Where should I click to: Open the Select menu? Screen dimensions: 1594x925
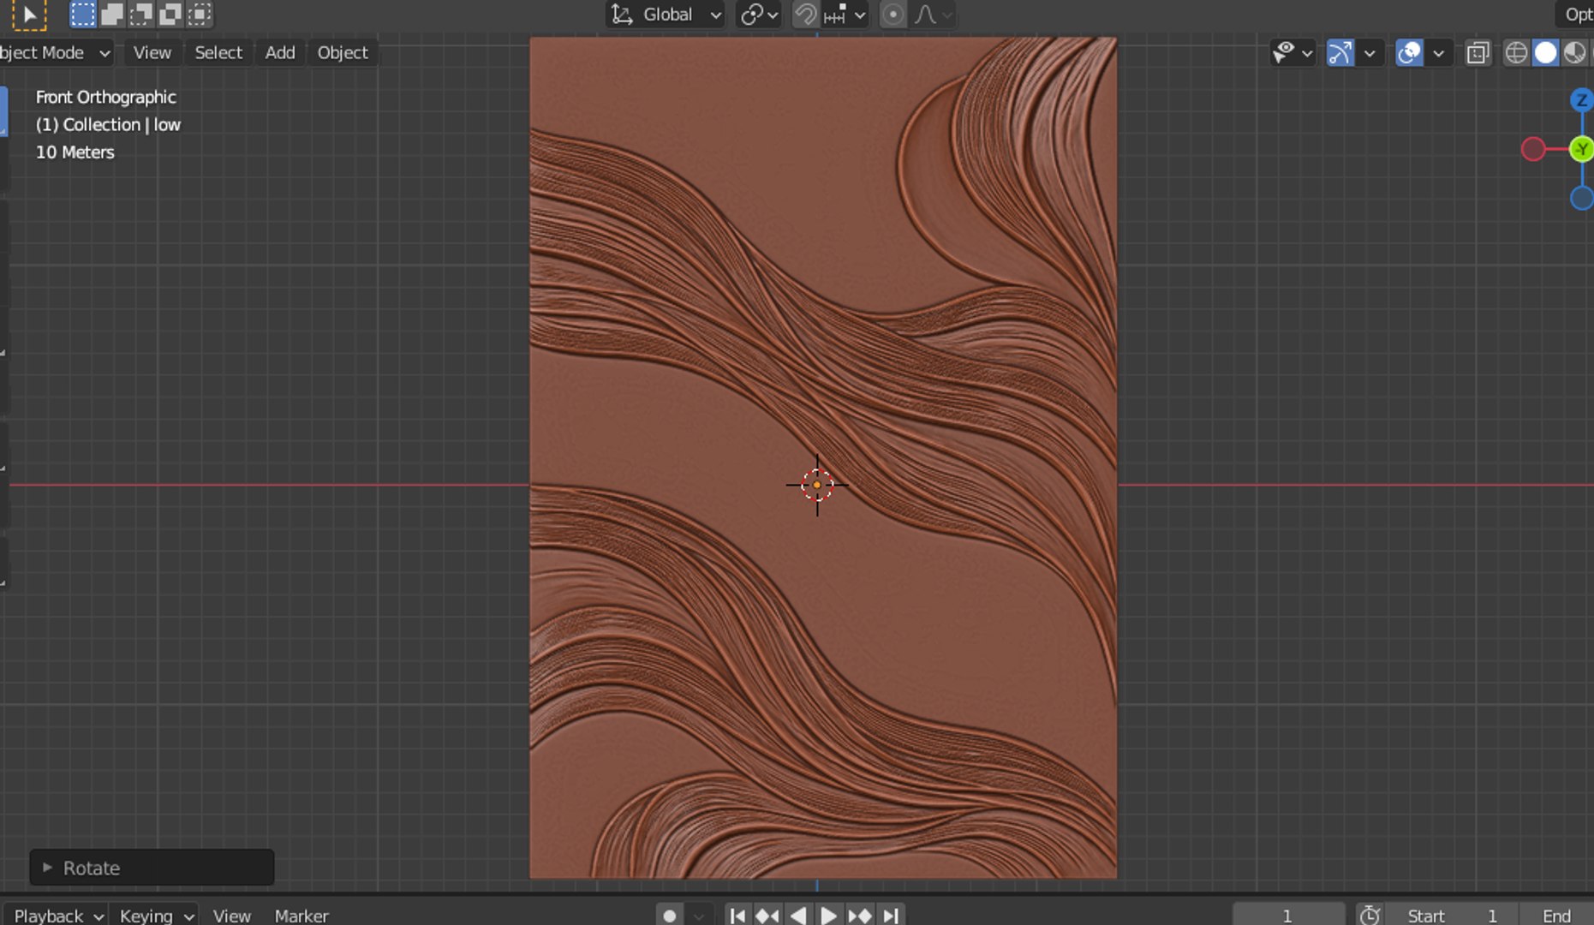pos(218,52)
